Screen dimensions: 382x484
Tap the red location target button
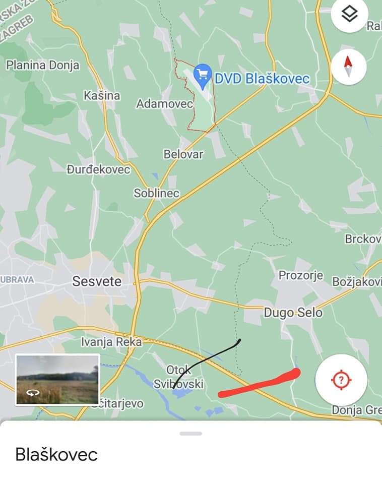[341, 380]
